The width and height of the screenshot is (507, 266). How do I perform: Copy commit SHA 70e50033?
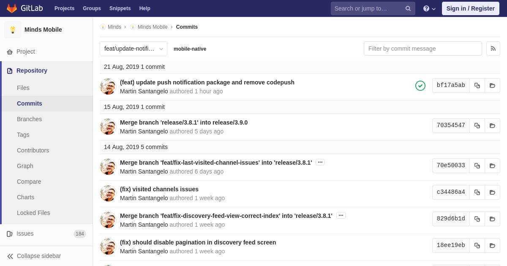pyautogui.click(x=477, y=166)
